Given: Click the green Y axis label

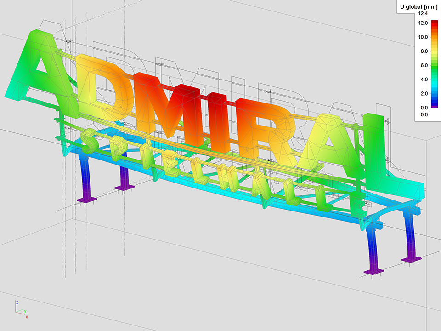Looking at the screenshot, I should [25, 311].
